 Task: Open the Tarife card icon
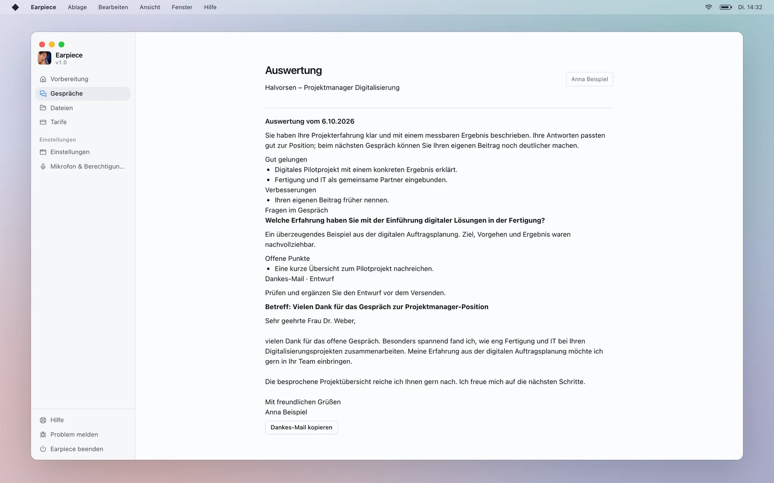coord(43,122)
